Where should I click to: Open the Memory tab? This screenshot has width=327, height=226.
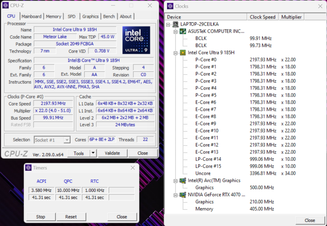click(53, 16)
